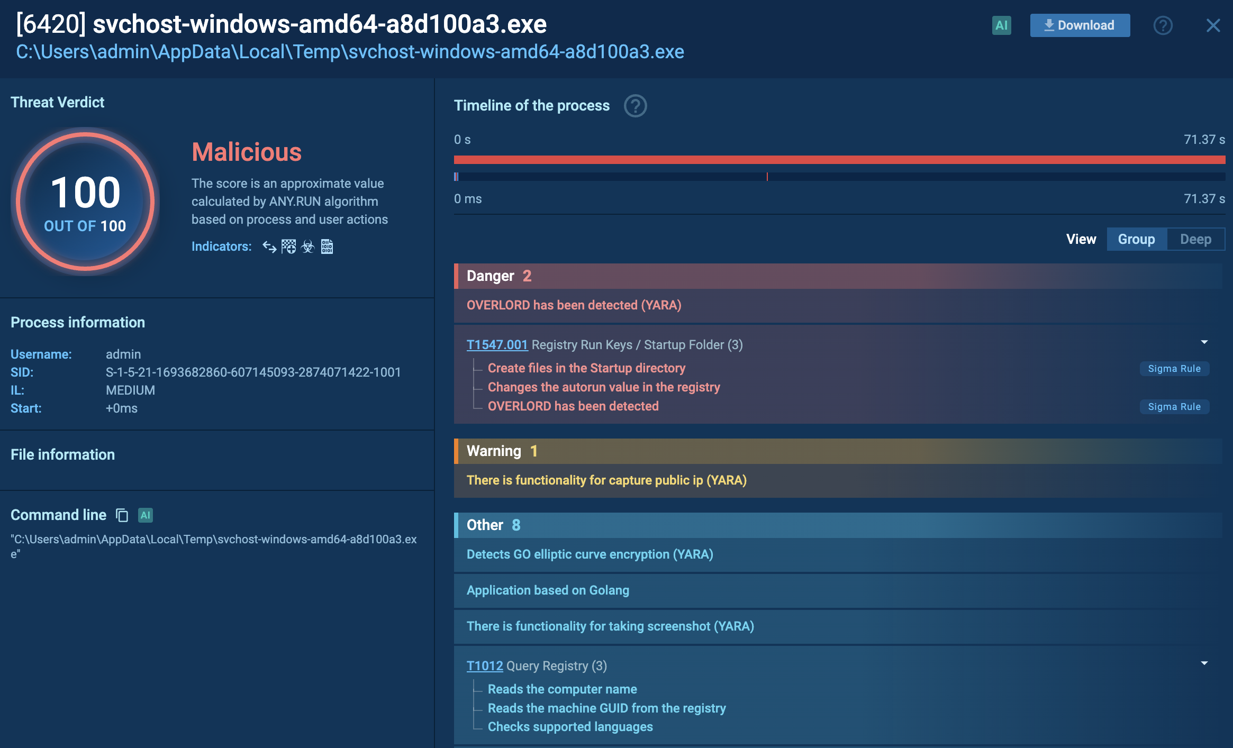Open Sigma Rule for OVERLORD has been detected
The width and height of the screenshot is (1233, 748).
click(1174, 407)
